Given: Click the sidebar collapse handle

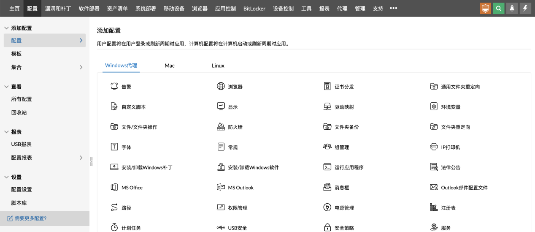Looking at the screenshot, I should [91, 161].
